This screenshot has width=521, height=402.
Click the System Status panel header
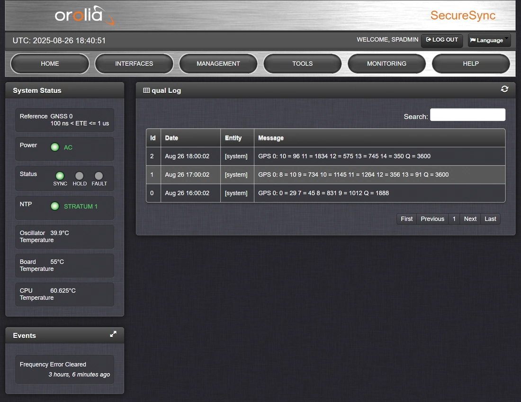(65, 90)
